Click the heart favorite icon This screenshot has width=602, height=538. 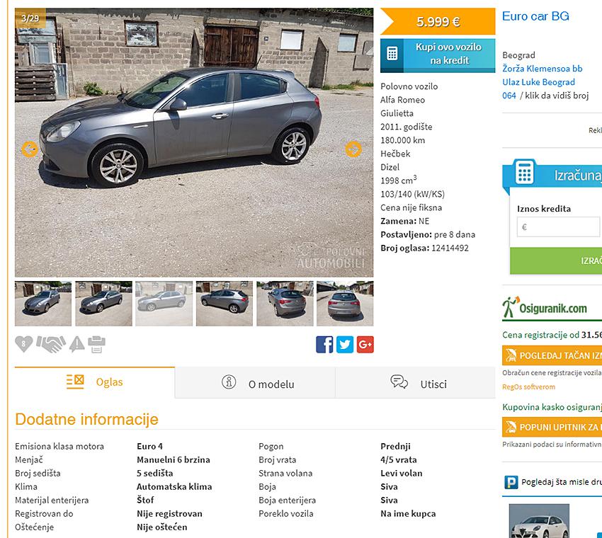[x=24, y=344]
